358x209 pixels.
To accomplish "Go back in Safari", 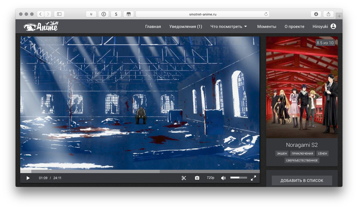I will click(40, 14).
